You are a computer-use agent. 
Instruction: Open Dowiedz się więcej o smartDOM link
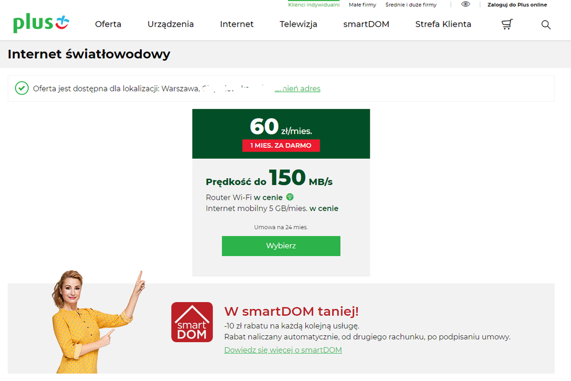pyautogui.click(x=283, y=350)
